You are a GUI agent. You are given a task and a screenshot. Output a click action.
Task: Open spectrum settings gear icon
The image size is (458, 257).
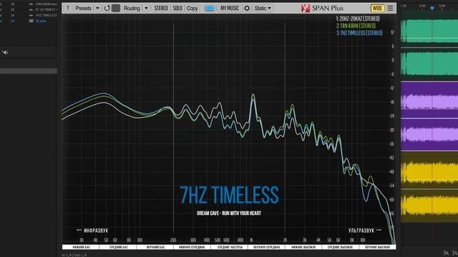click(247, 8)
